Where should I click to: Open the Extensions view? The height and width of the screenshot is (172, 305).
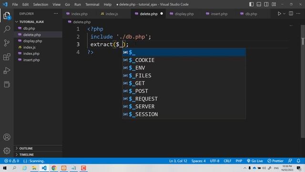(7, 57)
